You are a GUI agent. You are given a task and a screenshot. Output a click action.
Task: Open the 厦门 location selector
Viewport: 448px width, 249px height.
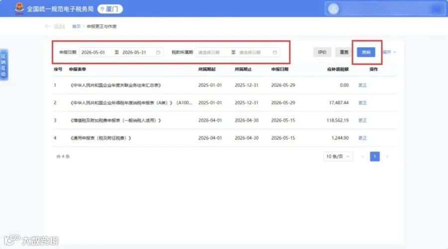coord(110,9)
